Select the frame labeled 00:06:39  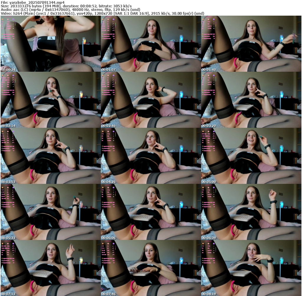[251, 212]
